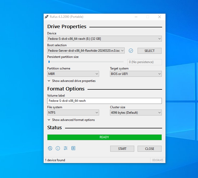198x178 pixels.
Task: Click the START button
Action: pos(122,149)
